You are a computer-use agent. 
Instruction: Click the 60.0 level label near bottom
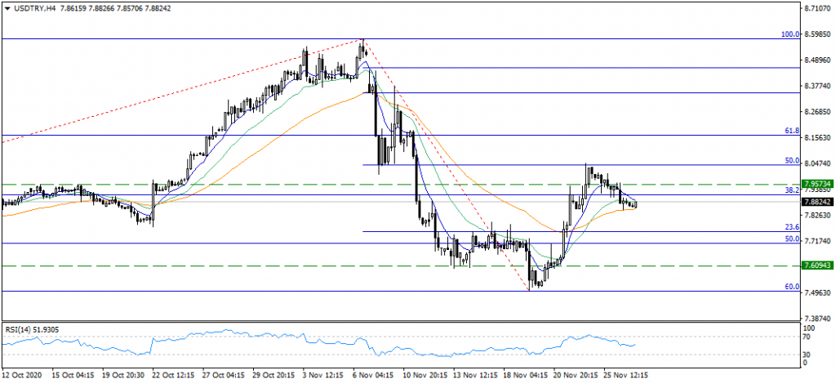[791, 287]
